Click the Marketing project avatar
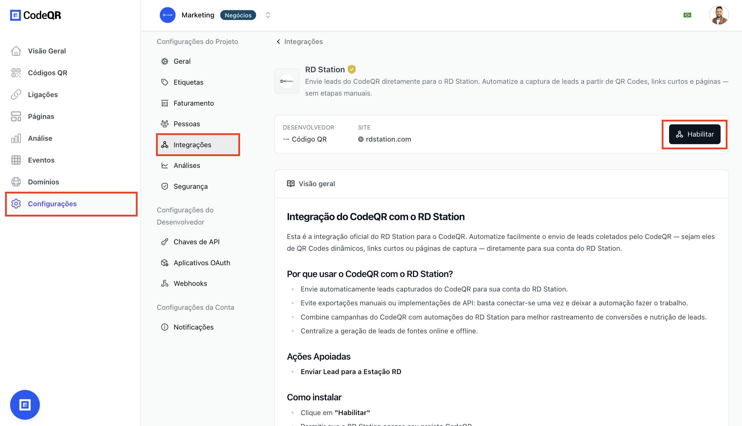The height and width of the screenshot is (426, 742). click(x=168, y=15)
